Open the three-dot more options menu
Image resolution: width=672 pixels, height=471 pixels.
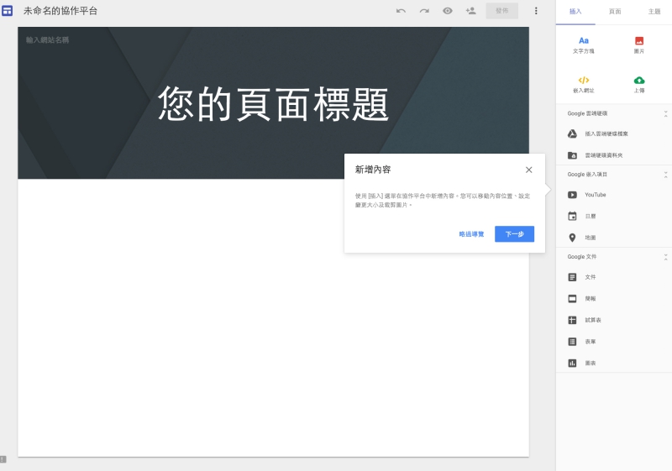(536, 11)
